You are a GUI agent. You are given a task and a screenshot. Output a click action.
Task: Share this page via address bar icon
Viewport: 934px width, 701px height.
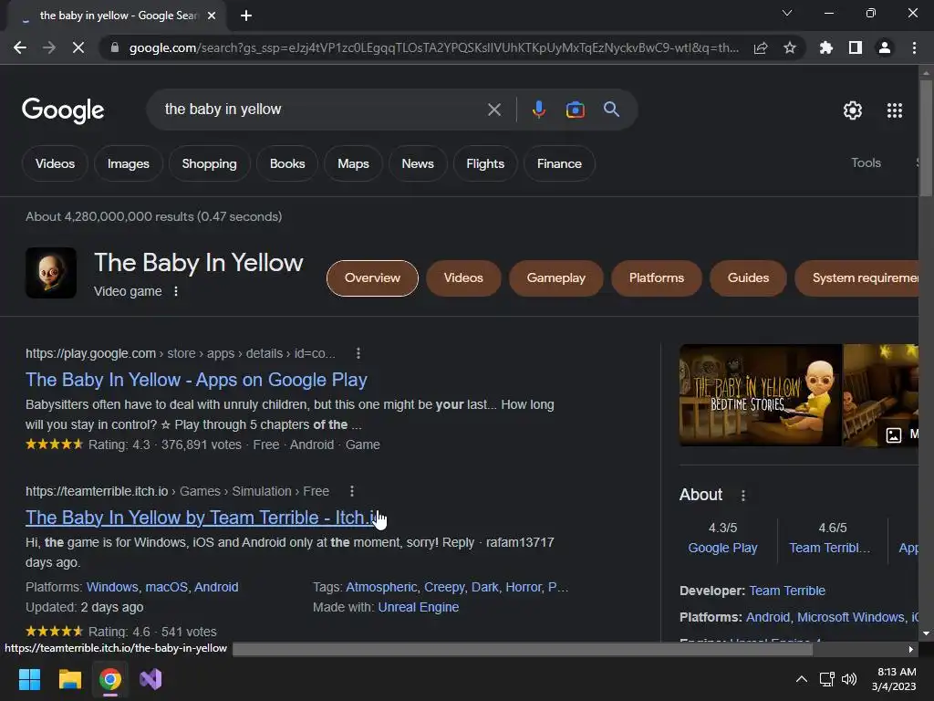[761, 47]
